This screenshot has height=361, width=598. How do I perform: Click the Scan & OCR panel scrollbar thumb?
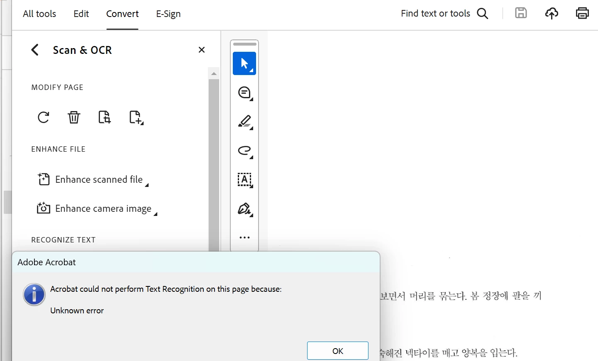[x=214, y=165]
